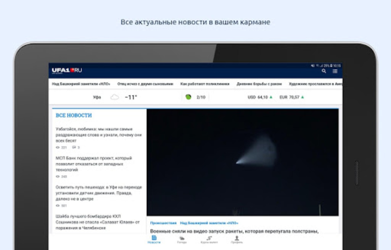Tap the 243 view count
The height and width of the screenshot is (250, 391).
64,177
